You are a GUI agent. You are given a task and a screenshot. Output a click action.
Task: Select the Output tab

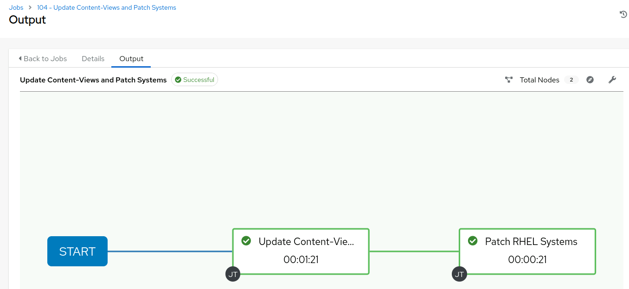click(x=131, y=59)
